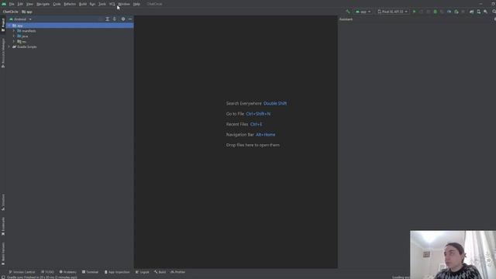
Task: Open the Device Manager icon
Action: pyautogui.click(x=479, y=12)
